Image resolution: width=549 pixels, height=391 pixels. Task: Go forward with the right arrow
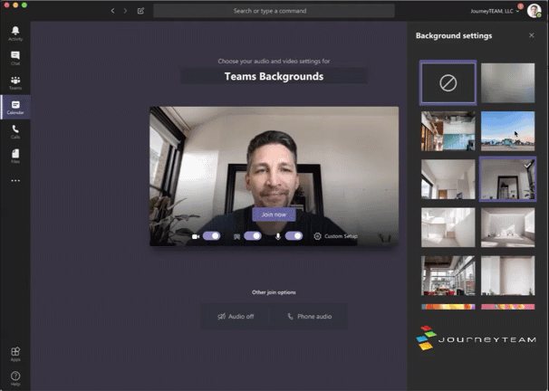125,11
